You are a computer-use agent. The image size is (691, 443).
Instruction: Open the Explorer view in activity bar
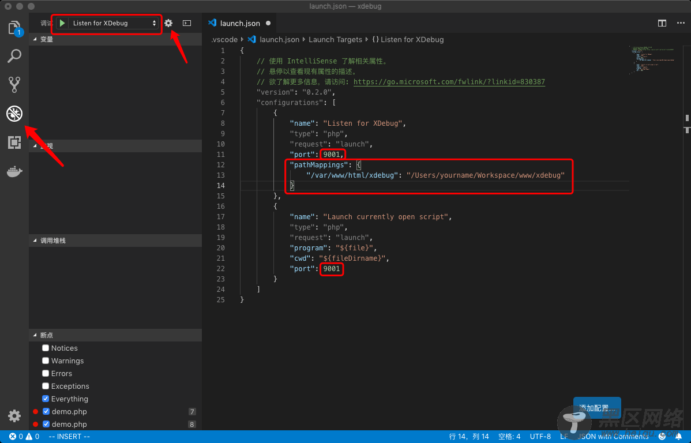[14, 28]
